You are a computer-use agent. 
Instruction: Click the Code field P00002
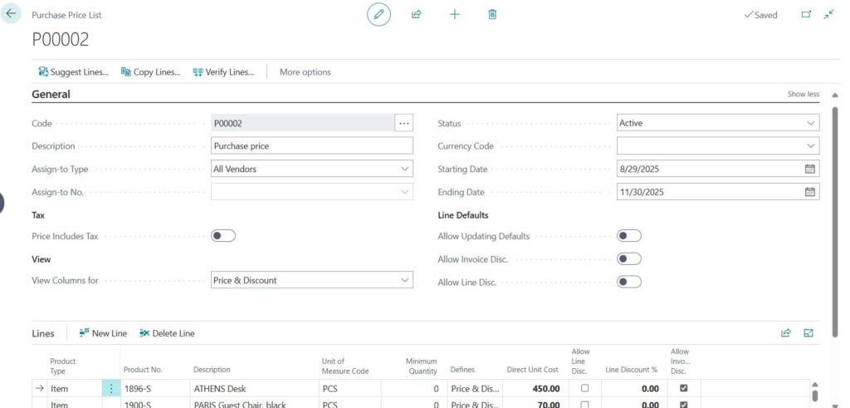pyautogui.click(x=302, y=123)
